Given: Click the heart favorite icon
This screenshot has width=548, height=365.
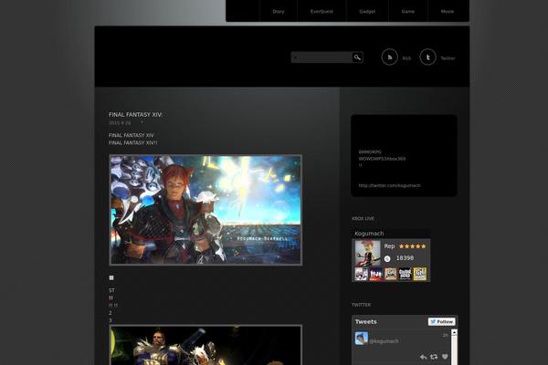Looking at the screenshot, I should (x=445, y=357).
